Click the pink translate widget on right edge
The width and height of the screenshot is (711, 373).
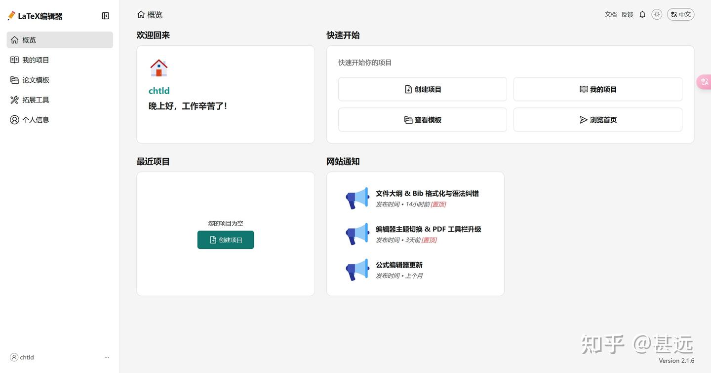pos(704,82)
